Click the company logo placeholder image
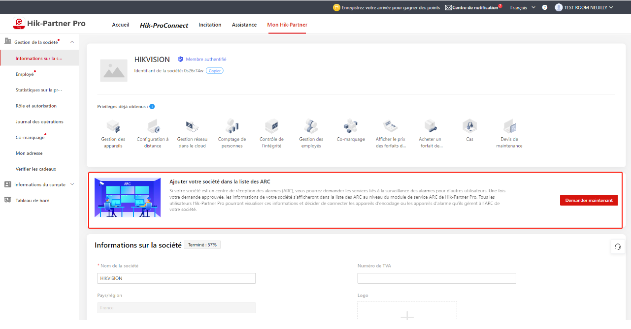The height and width of the screenshot is (329, 631). coord(114,70)
